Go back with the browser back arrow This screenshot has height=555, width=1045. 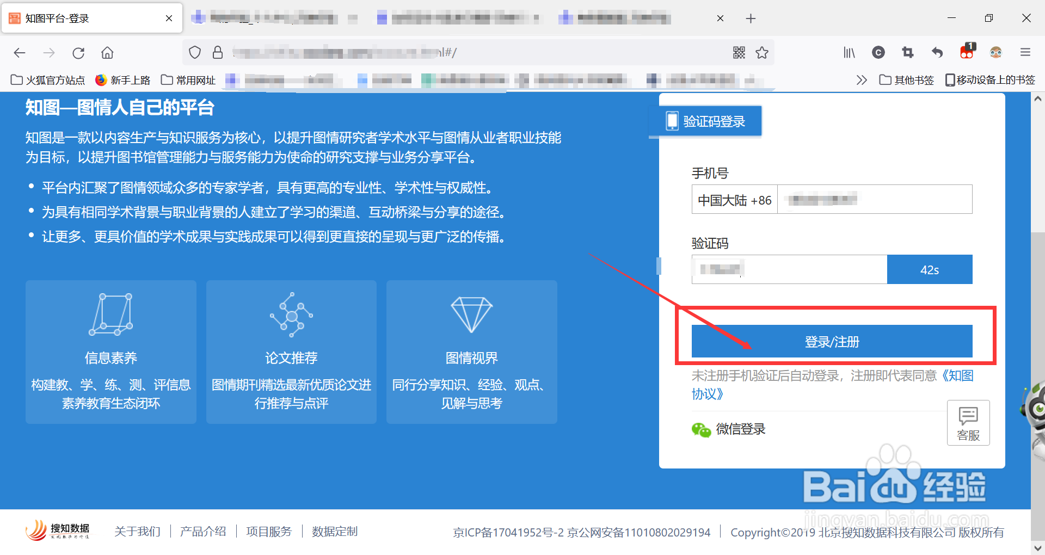(x=20, y=53)
